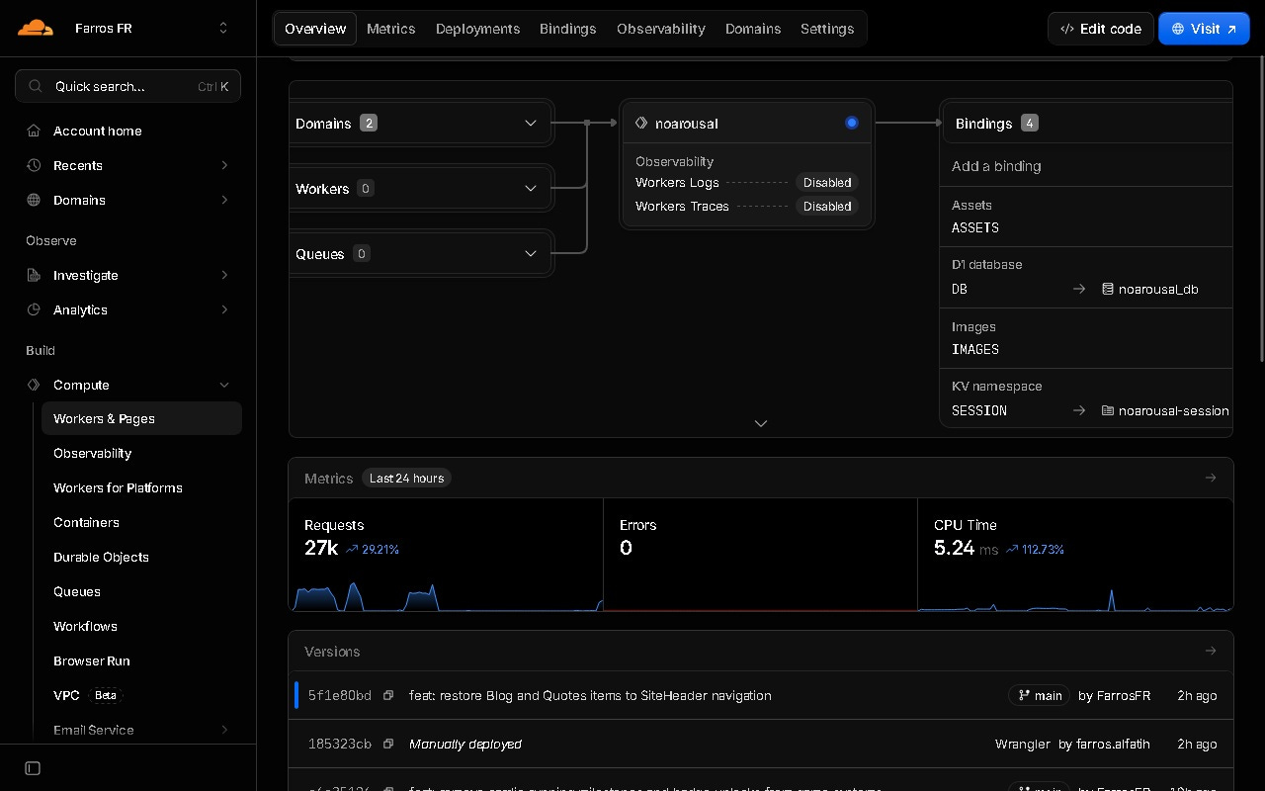Viewport: 1265px width, 791px height.
Task: Expand the Recents submenu chevron
Action: pos(224,165)
